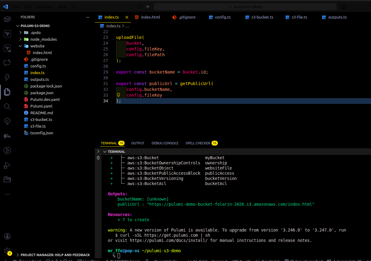This screenshot has width=371, height=261.
Task: Open the Terraform Cloud icon in activity bar
Action: [7, 48]
